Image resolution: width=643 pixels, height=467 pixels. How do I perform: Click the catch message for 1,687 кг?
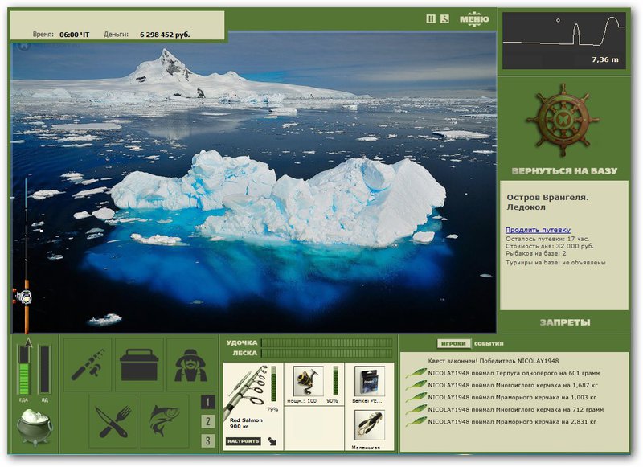(x=513, y=385)
